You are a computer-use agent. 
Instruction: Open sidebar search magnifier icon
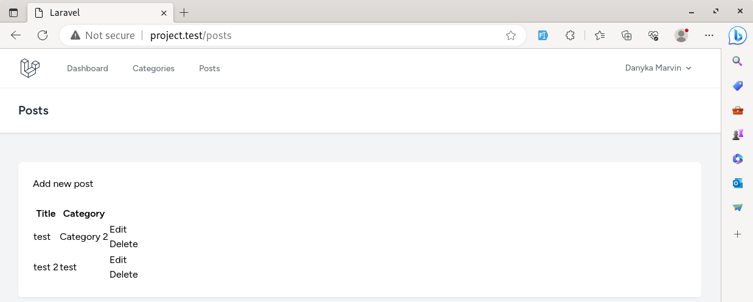click(737, 61)
